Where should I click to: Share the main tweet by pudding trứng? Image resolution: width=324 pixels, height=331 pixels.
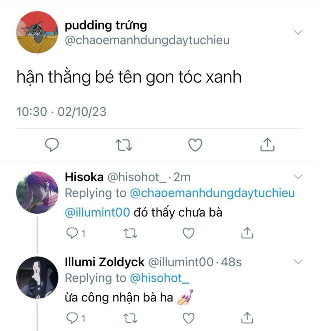click(x=267, y=145)
